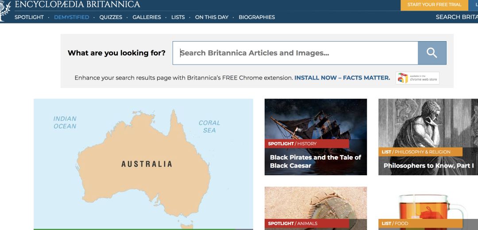This screenshot has width=478, height=230.
Task: Click the Chrome Web Store badge
Action: [417, 78]
